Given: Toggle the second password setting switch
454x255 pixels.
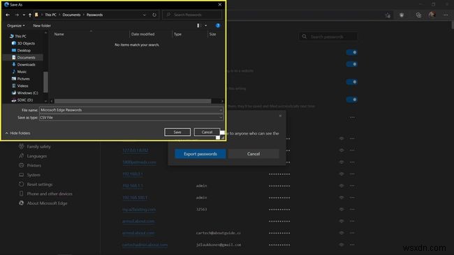Looking at the screenshot, I should [352, 64].
